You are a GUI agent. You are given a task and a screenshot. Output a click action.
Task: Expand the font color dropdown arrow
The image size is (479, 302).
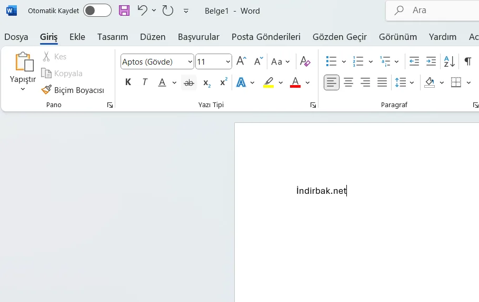307,82
